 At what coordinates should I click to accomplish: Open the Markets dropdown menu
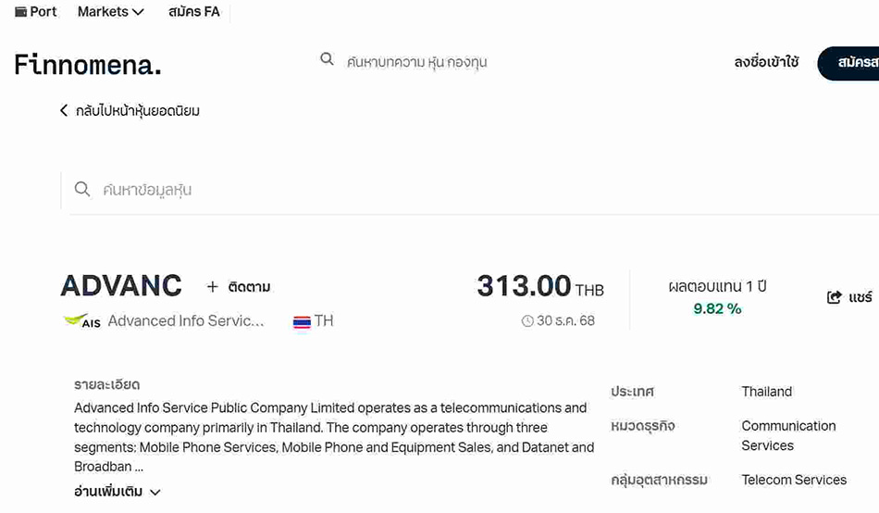(x=110, y=12)
